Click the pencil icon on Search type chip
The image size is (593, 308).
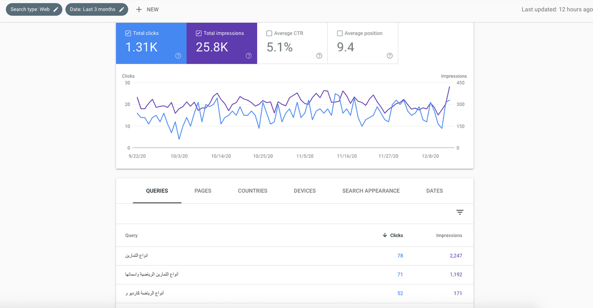pos(56,9)
